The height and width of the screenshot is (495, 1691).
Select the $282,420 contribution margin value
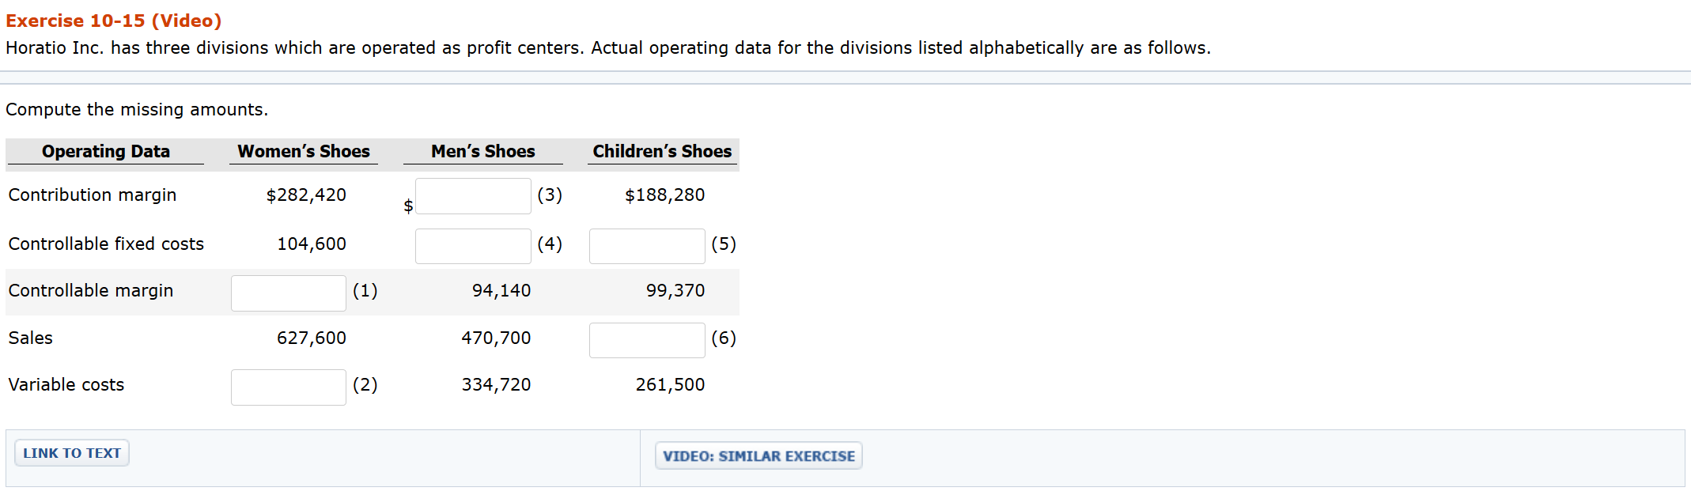[x=306, y=195]
